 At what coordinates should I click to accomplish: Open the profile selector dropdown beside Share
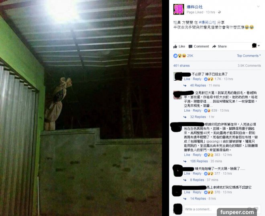point(256,46)
